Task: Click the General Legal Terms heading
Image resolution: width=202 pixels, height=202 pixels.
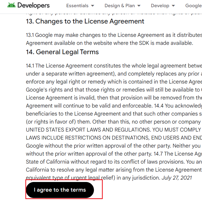Action: click(62, 52)
